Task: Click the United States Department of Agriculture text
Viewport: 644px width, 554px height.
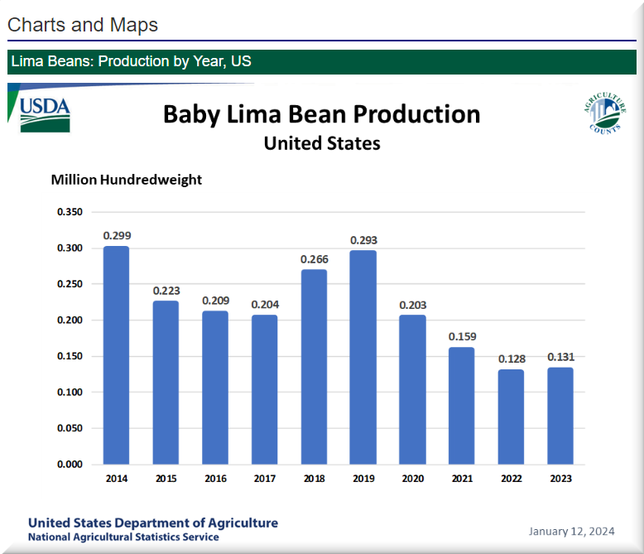Action: tap(153, 523)
